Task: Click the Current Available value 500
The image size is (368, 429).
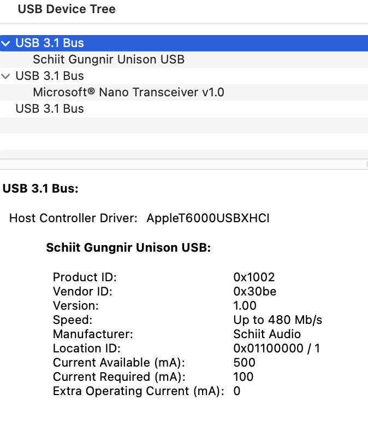Action: pos(245,362)
